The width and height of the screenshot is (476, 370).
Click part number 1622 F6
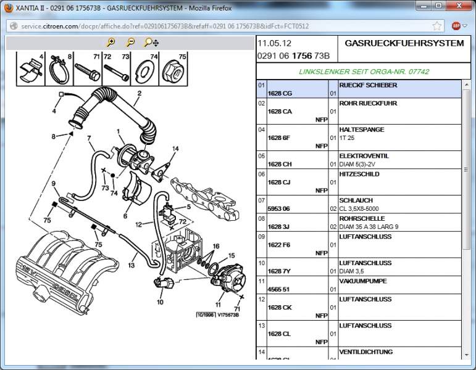coord(279,245)
